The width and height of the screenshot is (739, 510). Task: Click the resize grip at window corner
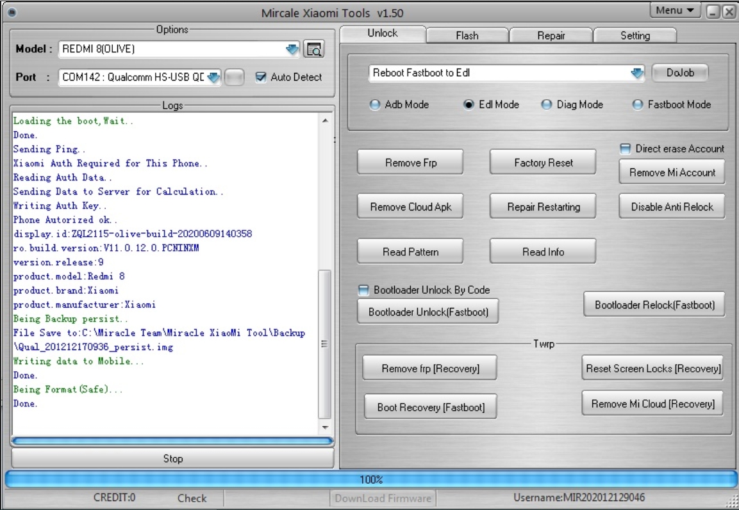[732, 502]
